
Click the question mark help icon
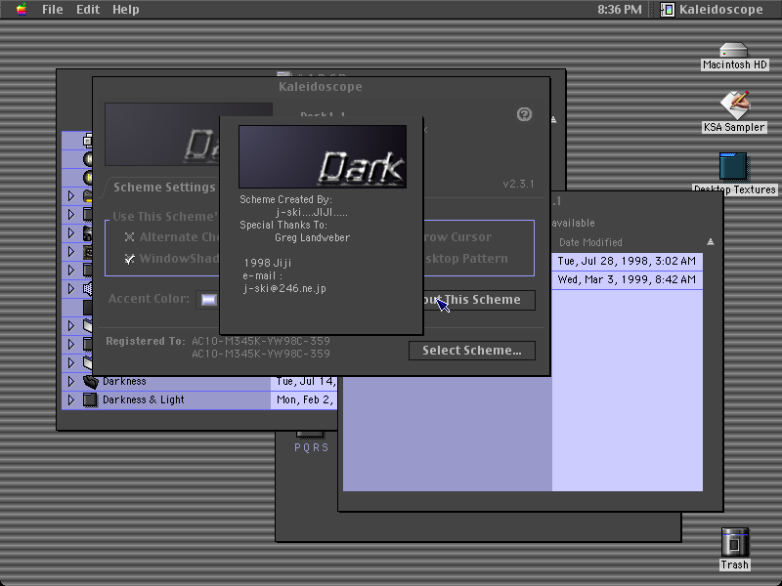[524, 114]
